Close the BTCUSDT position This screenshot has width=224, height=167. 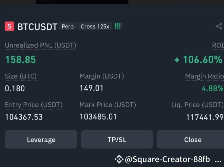[x=192, y=139]
